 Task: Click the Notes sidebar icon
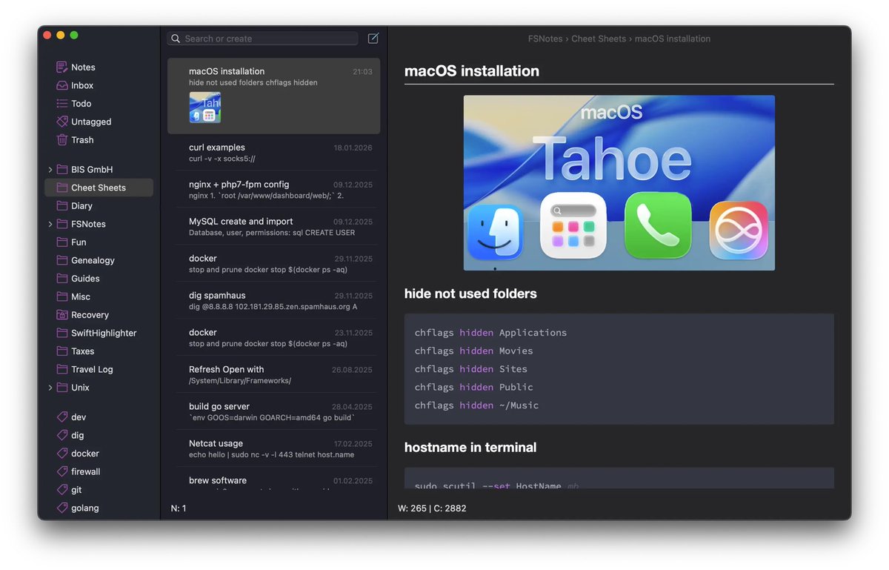click(62, 67)
